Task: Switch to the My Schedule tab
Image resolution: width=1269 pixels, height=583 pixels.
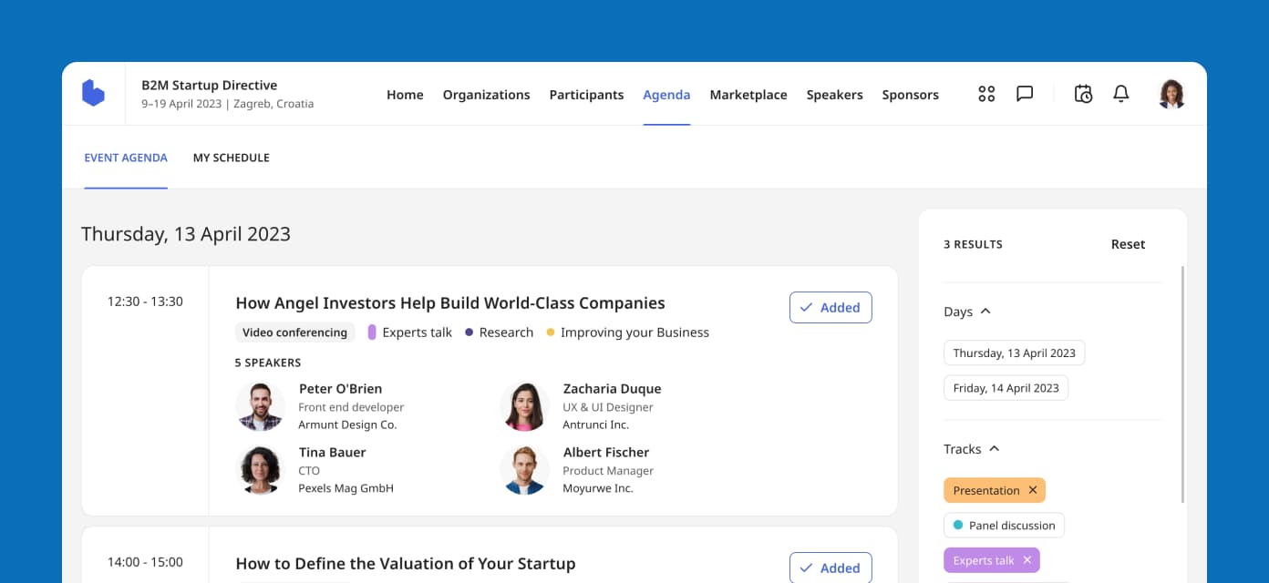Action: point(232,158)
